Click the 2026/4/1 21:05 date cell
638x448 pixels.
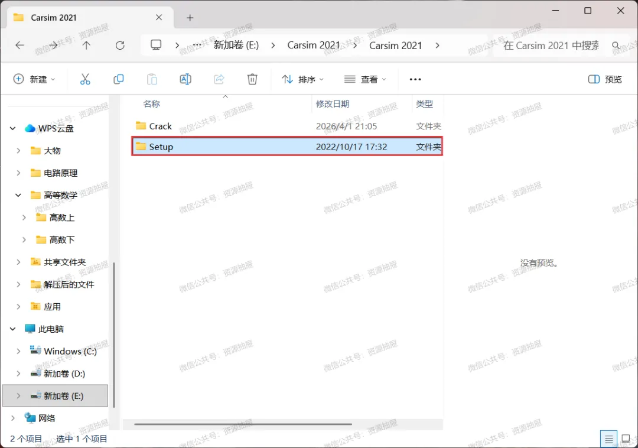pos(347,126)
